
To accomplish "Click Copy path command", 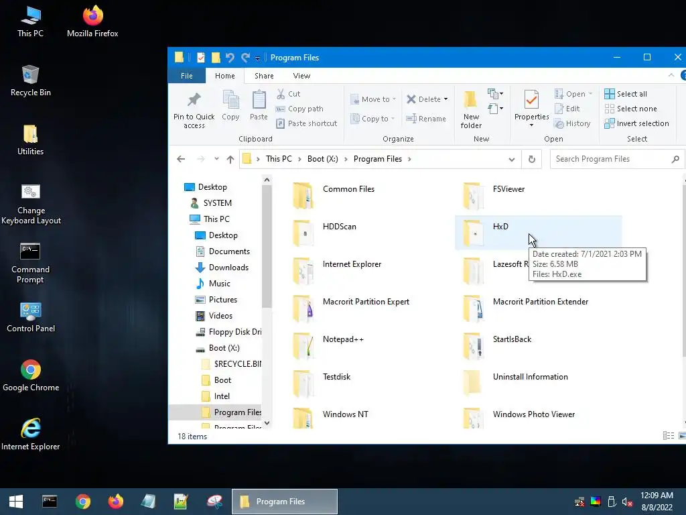I will coord(299,109).
